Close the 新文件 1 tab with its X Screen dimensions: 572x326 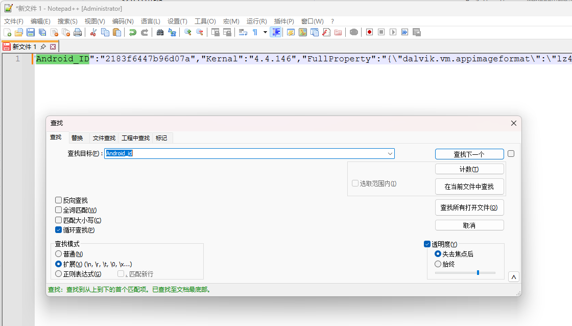53,46
